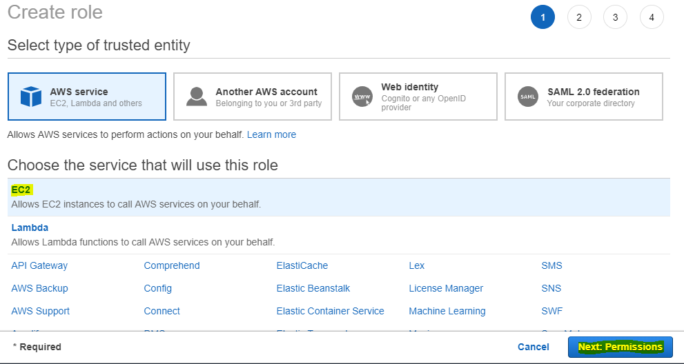This screenshot has width=684, height=364.
Task: Choose the API Gateway service
Action: pyautogui.click(x=39, y=265)
